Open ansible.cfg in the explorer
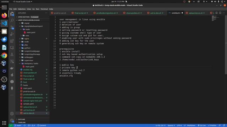The height and width of the screenshot is (127, 227). (x=28, y=70)
